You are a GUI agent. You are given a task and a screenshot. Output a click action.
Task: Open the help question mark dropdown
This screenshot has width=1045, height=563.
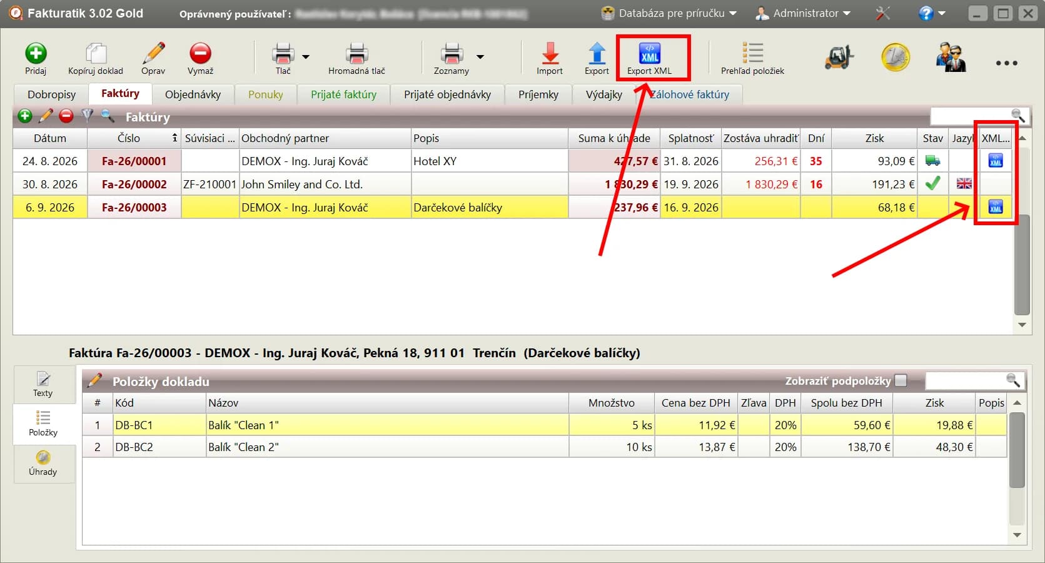[x=931, y=13]
